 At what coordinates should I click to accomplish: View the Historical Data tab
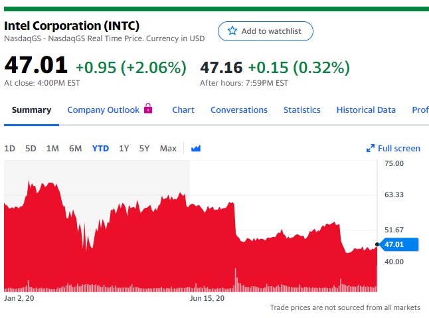point(366,110)
